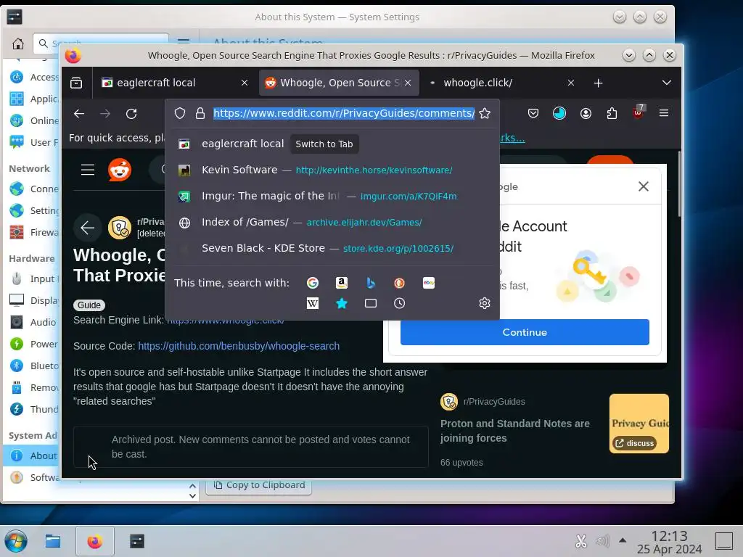This screenshot has width=743, height=557.
Task: Open tracking protection shield in address bar
Action: [x=180, y=113]
